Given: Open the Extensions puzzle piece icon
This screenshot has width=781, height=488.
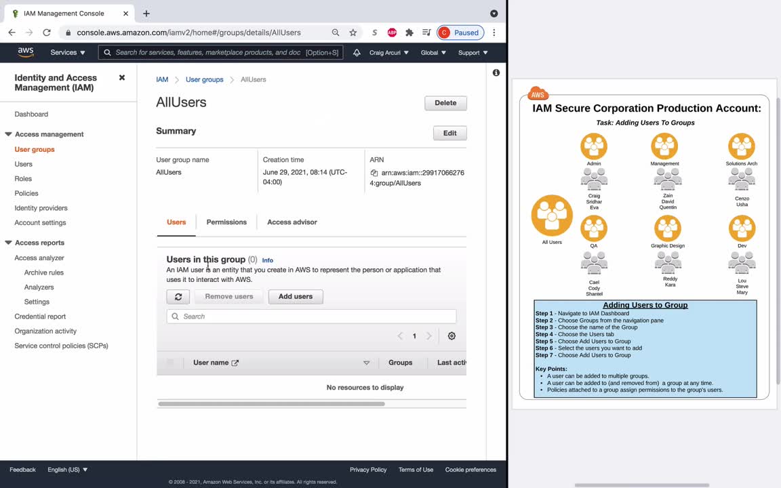Looking at the screenshot, I should 409,33.
